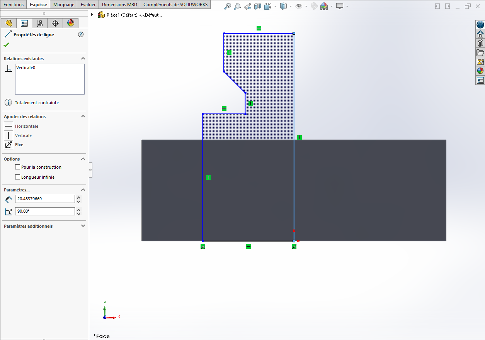The image size is (485, 340).
Task: Expand the Paramètres additionnels section
Action: coord(83,226)
